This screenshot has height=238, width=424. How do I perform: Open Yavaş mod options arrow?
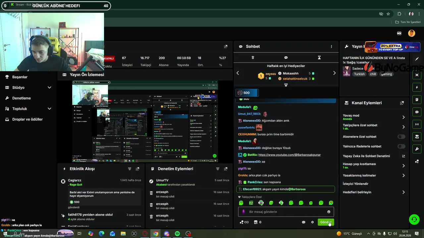click(x=403, y=117)
